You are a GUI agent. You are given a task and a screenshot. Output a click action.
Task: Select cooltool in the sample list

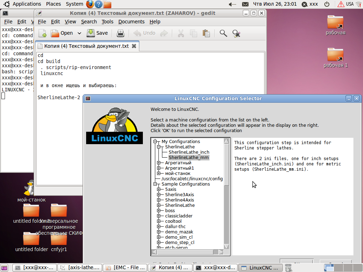(173, 221)
